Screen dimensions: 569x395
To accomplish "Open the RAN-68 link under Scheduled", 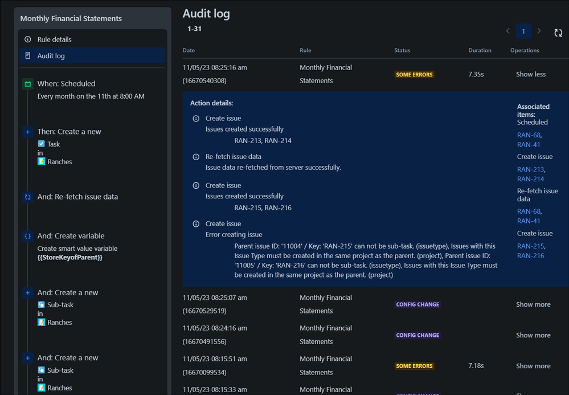I will tap(529, 135).
